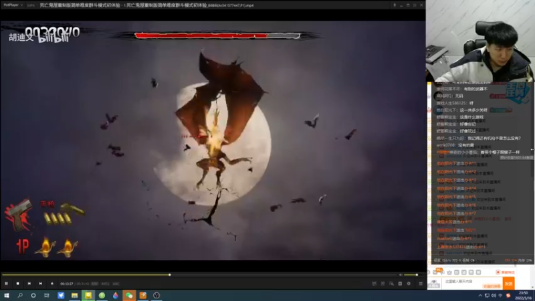Open the Windows Start menu
This screenshot has height=301, width=535.
pos(7,296)
